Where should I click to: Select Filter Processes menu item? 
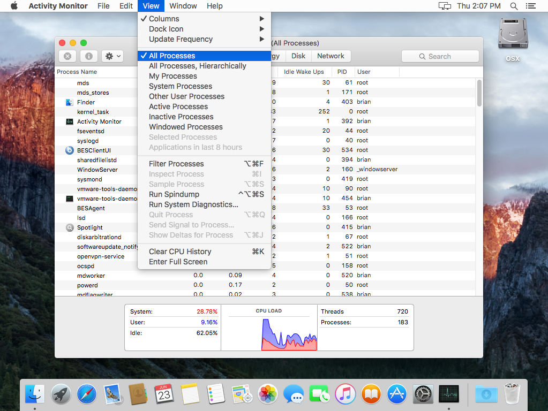205,164
